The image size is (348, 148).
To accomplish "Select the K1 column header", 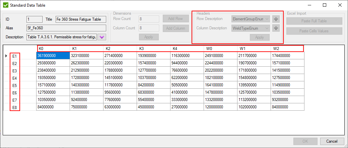I will 86,48.
